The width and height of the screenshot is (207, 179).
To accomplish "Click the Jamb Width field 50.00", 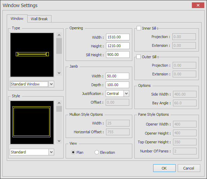I will [117, 76].
